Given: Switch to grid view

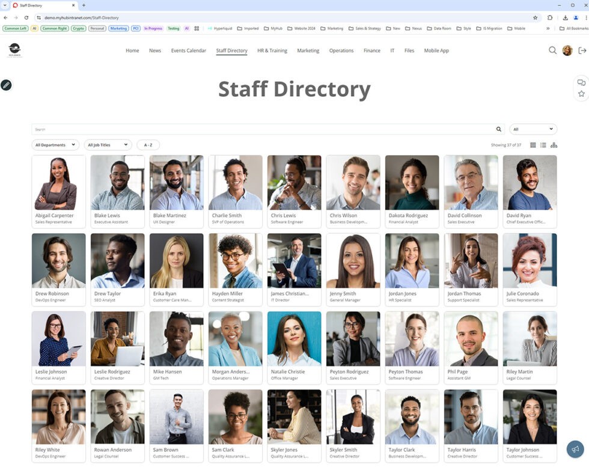Looking at the screenshot, I should [x=533, y=145].
